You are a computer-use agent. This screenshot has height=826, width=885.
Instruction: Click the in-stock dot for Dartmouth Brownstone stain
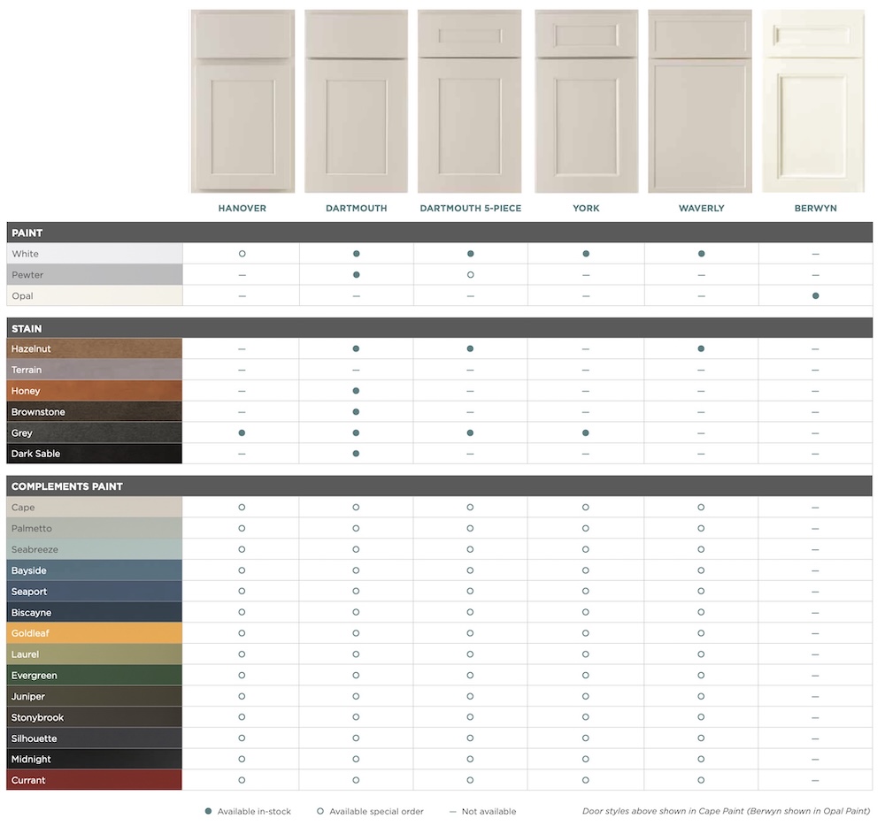click(356, 411)
